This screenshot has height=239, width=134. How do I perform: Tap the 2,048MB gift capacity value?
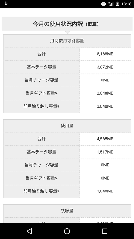(x=105, y=93)
